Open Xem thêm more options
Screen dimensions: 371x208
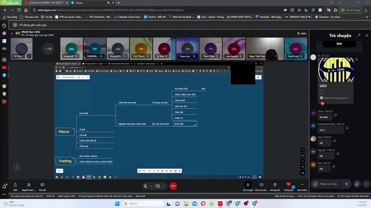click(x=302, y=186)
